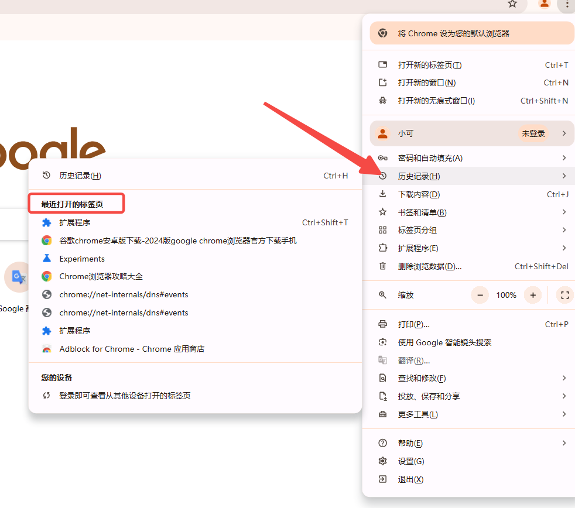Click the printer icon beside 打印(P)
This screenshot has height=508, width=575.
[x=382, y=324]
